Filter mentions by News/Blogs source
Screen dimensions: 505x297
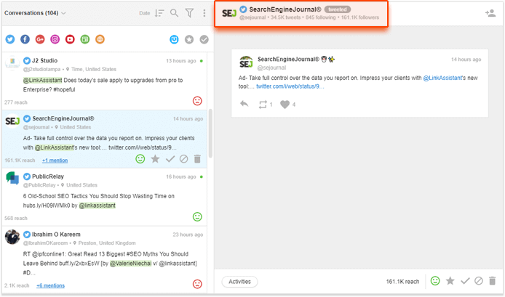[85, 39]
